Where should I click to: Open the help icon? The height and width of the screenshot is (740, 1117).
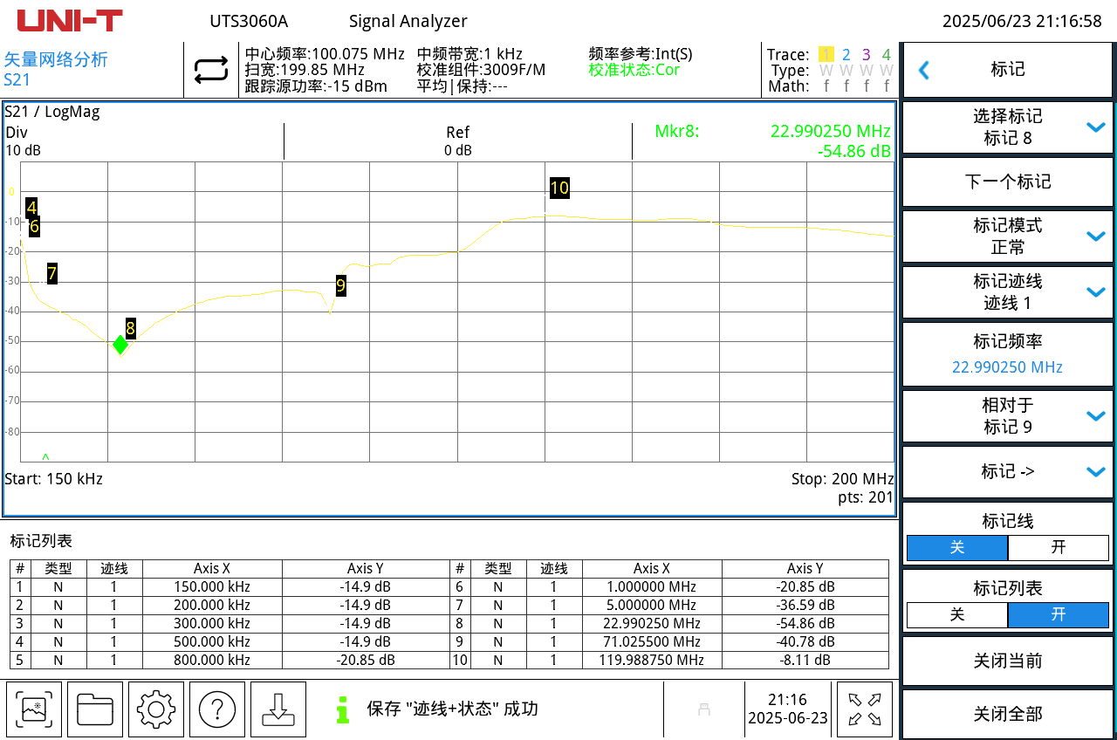tap(217, 709)
